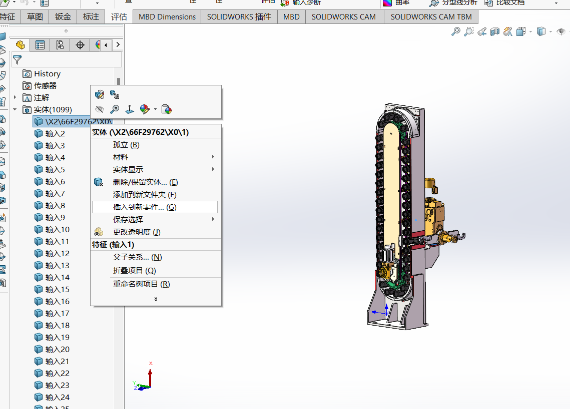Click Edit Feature icon in context toolbar
This screenshot has width=570, height=409.
tap(99, 95)
